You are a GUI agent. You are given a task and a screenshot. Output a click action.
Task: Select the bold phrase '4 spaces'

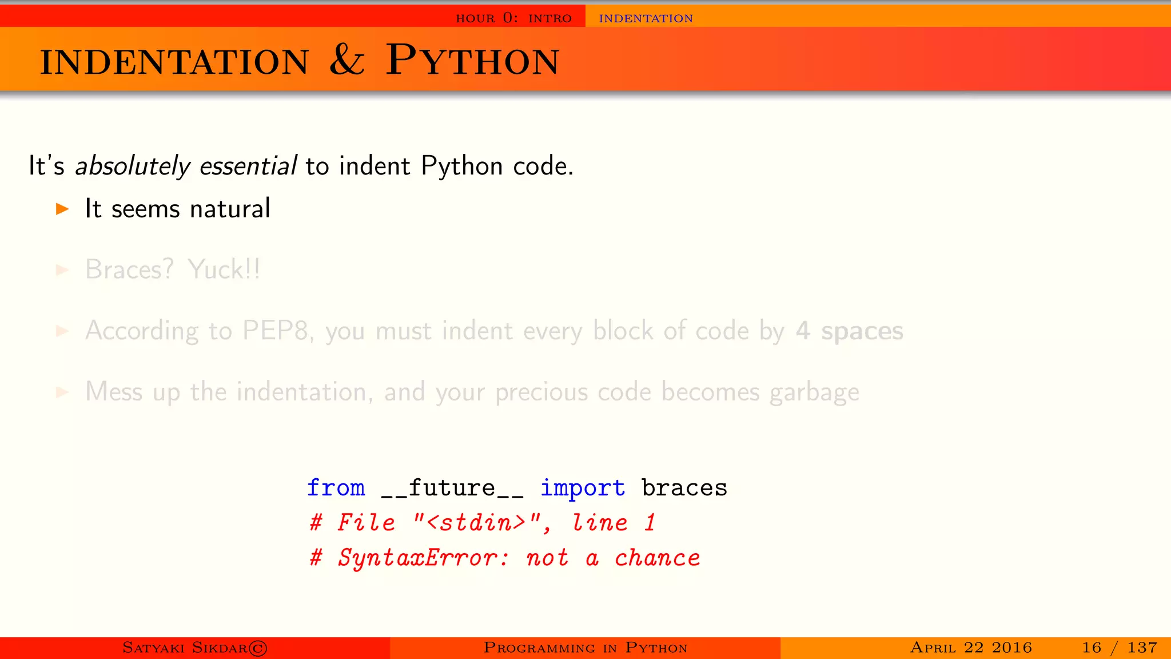tap(850, 331)
